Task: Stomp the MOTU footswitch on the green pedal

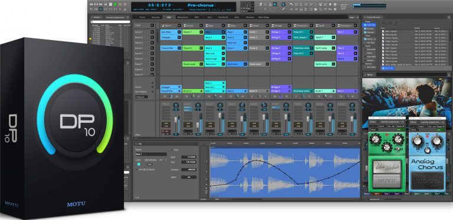Action: point(387,181)
